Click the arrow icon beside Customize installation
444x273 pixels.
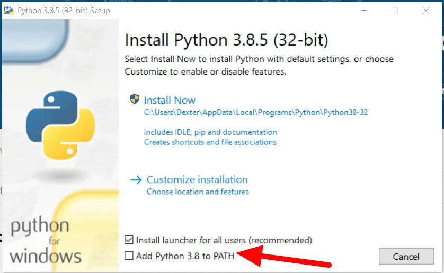[x=136, y=180]
